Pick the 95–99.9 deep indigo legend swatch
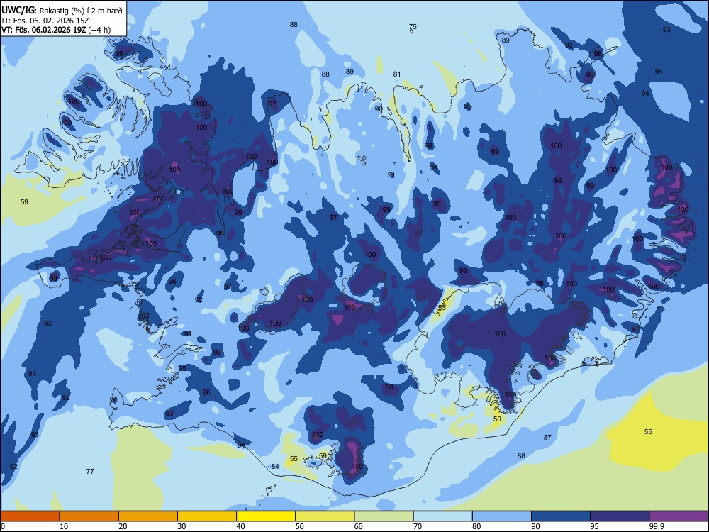This screenshot has height=532, width=709. (x=620, y=516)
